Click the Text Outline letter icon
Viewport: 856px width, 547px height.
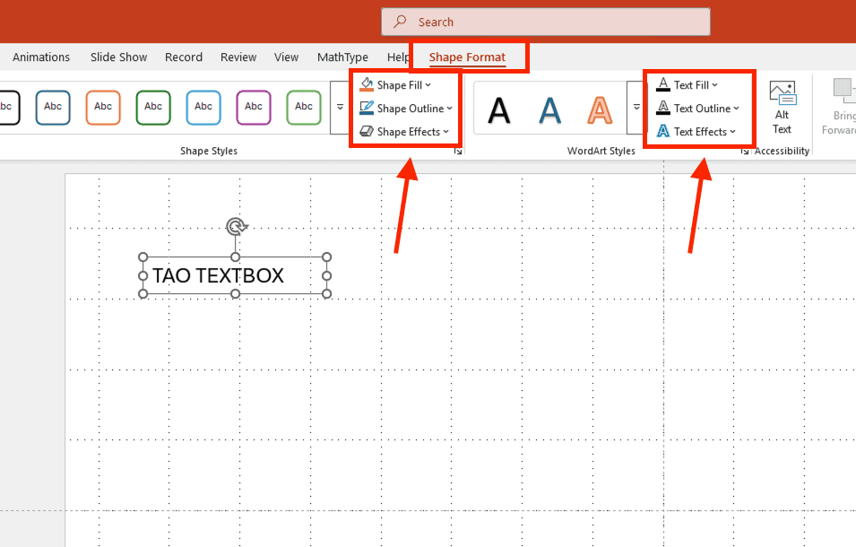point(662,109)
